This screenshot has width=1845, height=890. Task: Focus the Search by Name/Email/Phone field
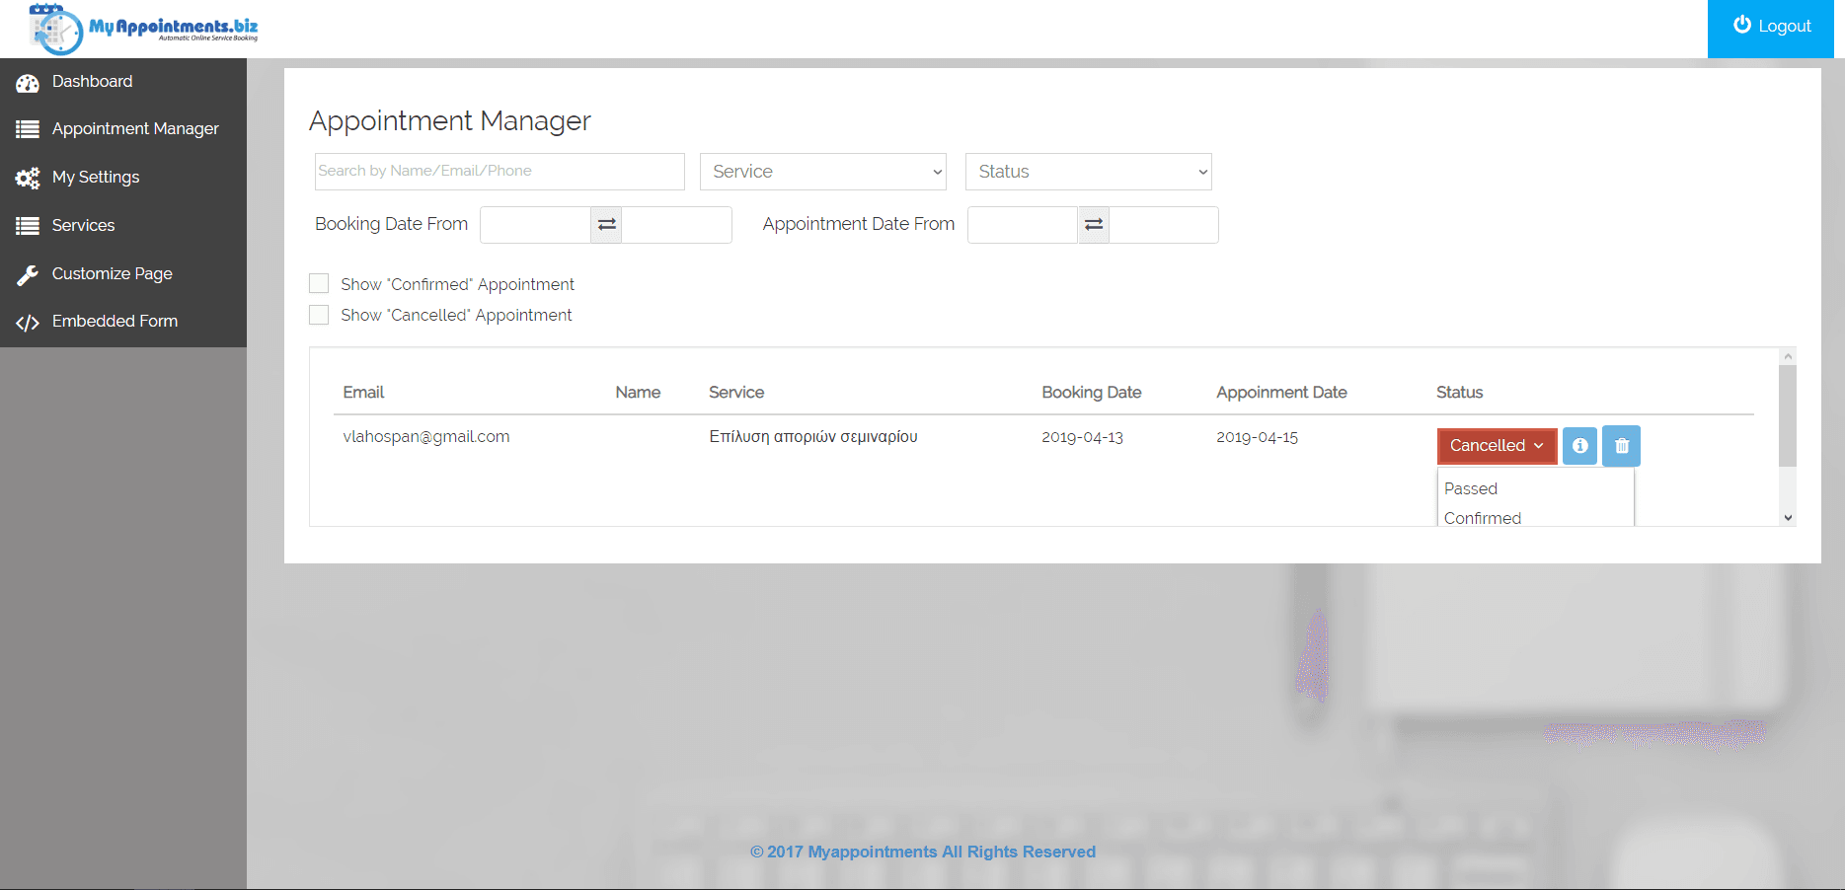(500, 172)
